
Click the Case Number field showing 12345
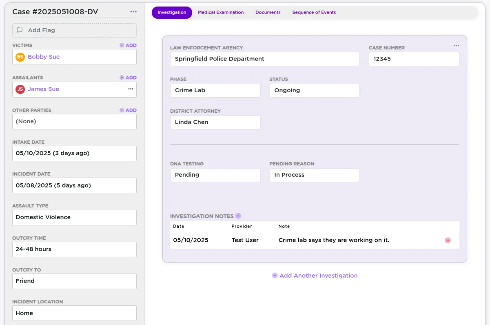coord(413,59)
